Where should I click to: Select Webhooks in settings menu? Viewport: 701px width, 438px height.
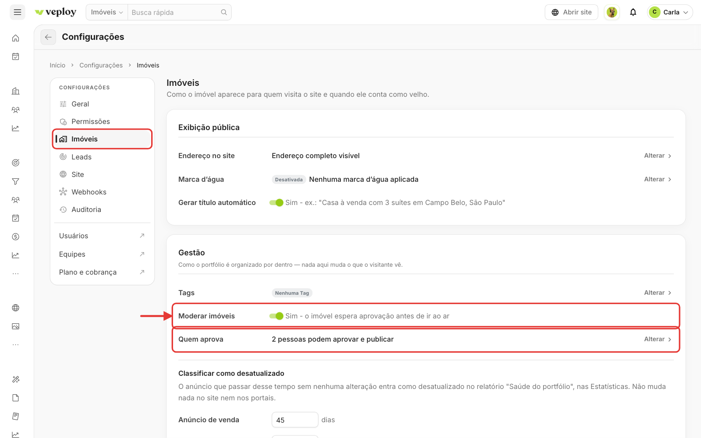102,192
